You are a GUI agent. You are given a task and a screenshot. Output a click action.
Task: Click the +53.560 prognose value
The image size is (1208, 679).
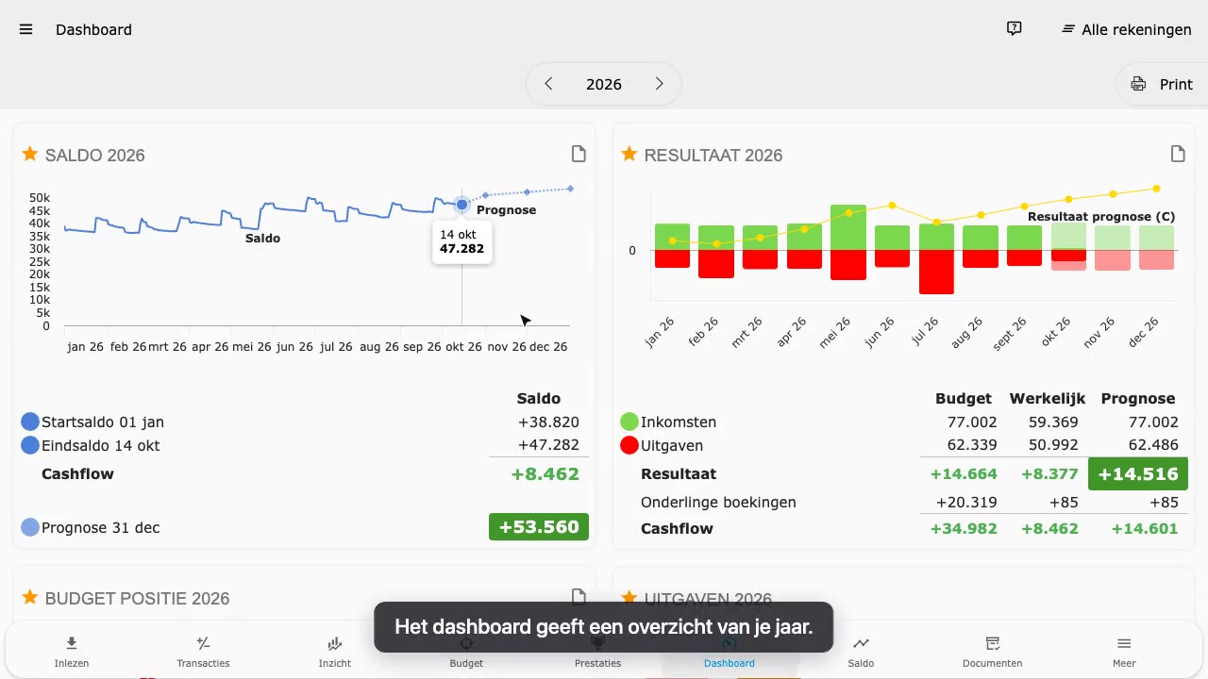(539, 527)
